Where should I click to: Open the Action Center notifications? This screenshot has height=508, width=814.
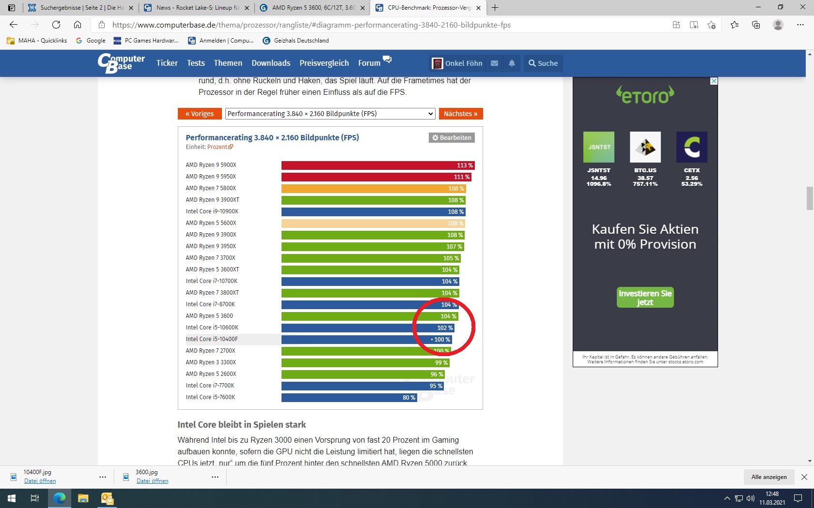click(798, 498)
